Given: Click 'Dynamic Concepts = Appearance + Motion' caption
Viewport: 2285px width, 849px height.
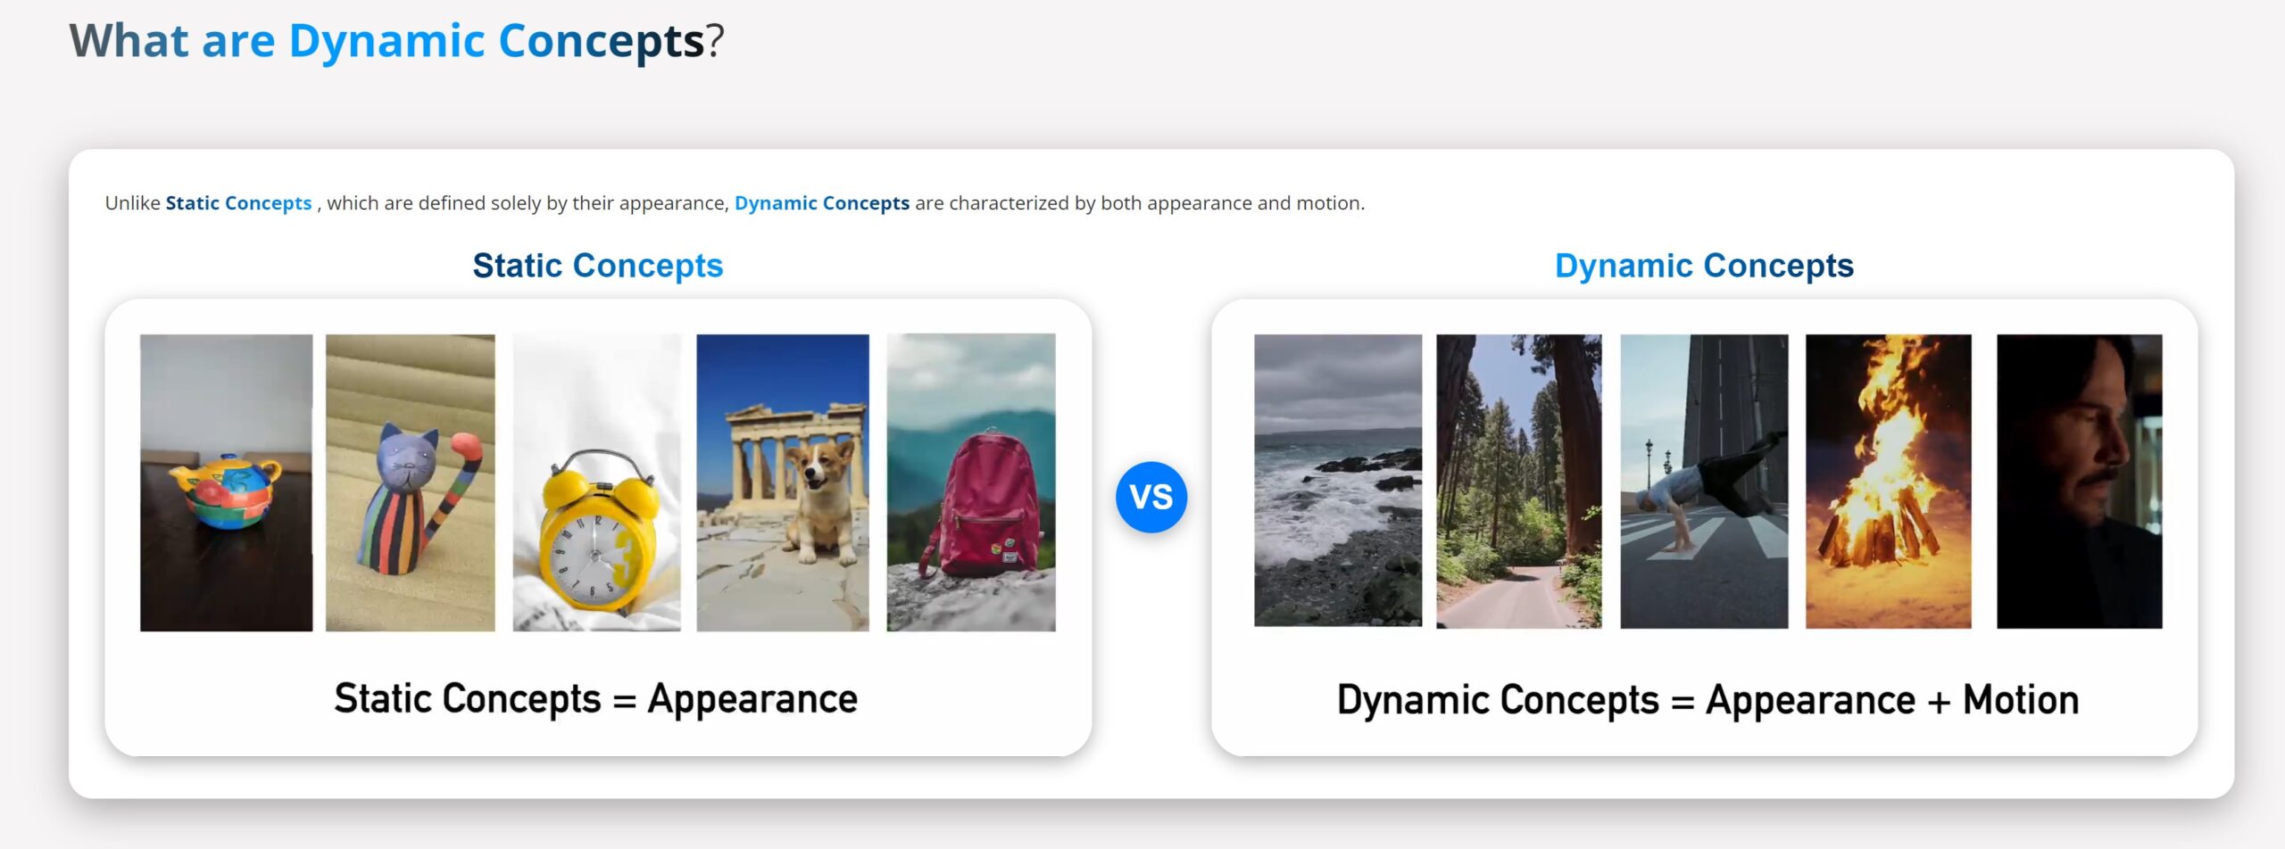Looking at the screenshot, I should point(1708,700).
